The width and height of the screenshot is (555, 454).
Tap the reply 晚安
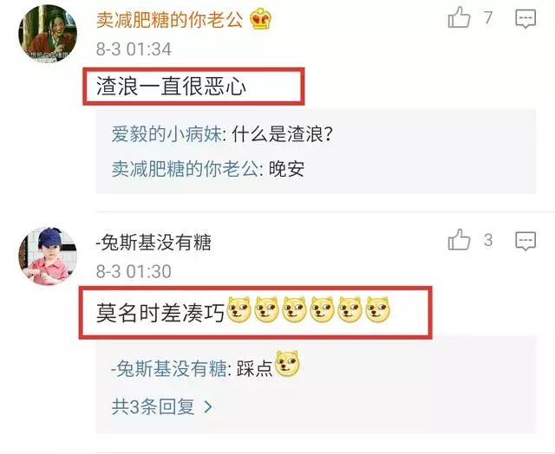[287, 169]
